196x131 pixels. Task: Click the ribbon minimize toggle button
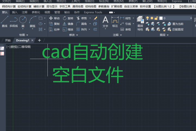click(111, 12)
